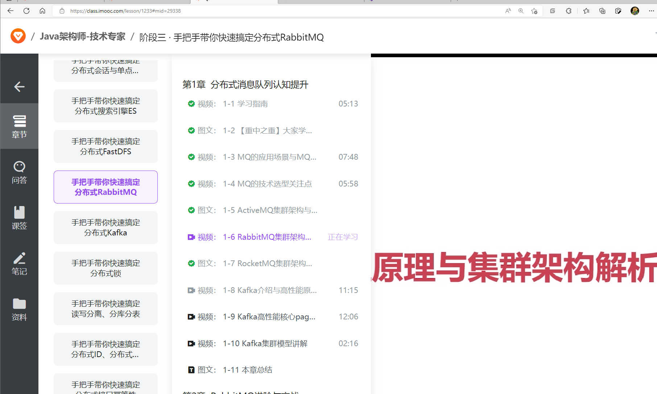Click the video icon beside 1-8 Kafka介绍与高性能原

pyautogui.click(x=191, y=290)
